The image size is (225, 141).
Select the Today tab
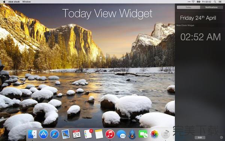coord(188,8)
